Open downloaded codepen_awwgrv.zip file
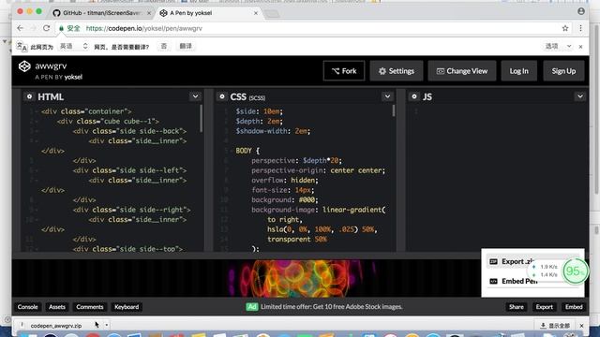 tap(56, 326)
